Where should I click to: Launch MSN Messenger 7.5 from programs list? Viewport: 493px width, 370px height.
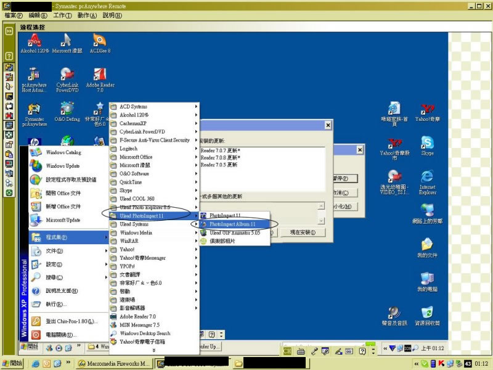coord(154,325)
